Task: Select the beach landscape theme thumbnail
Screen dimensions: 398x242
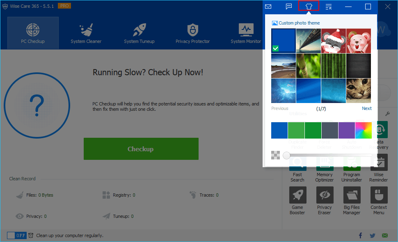Action: 283,65
